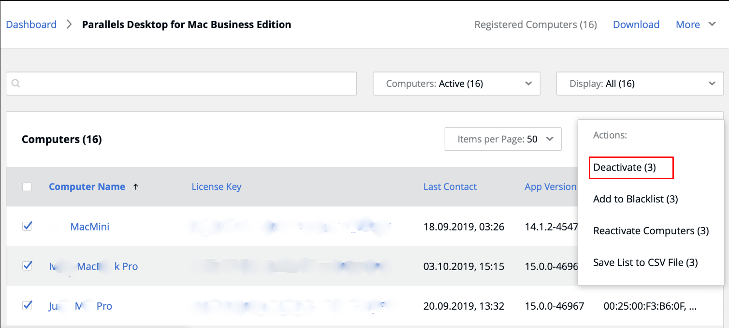Choose Add to Blacklist (3) action
This screenshot has height=328, width=729.
click(x=635, y=199)
